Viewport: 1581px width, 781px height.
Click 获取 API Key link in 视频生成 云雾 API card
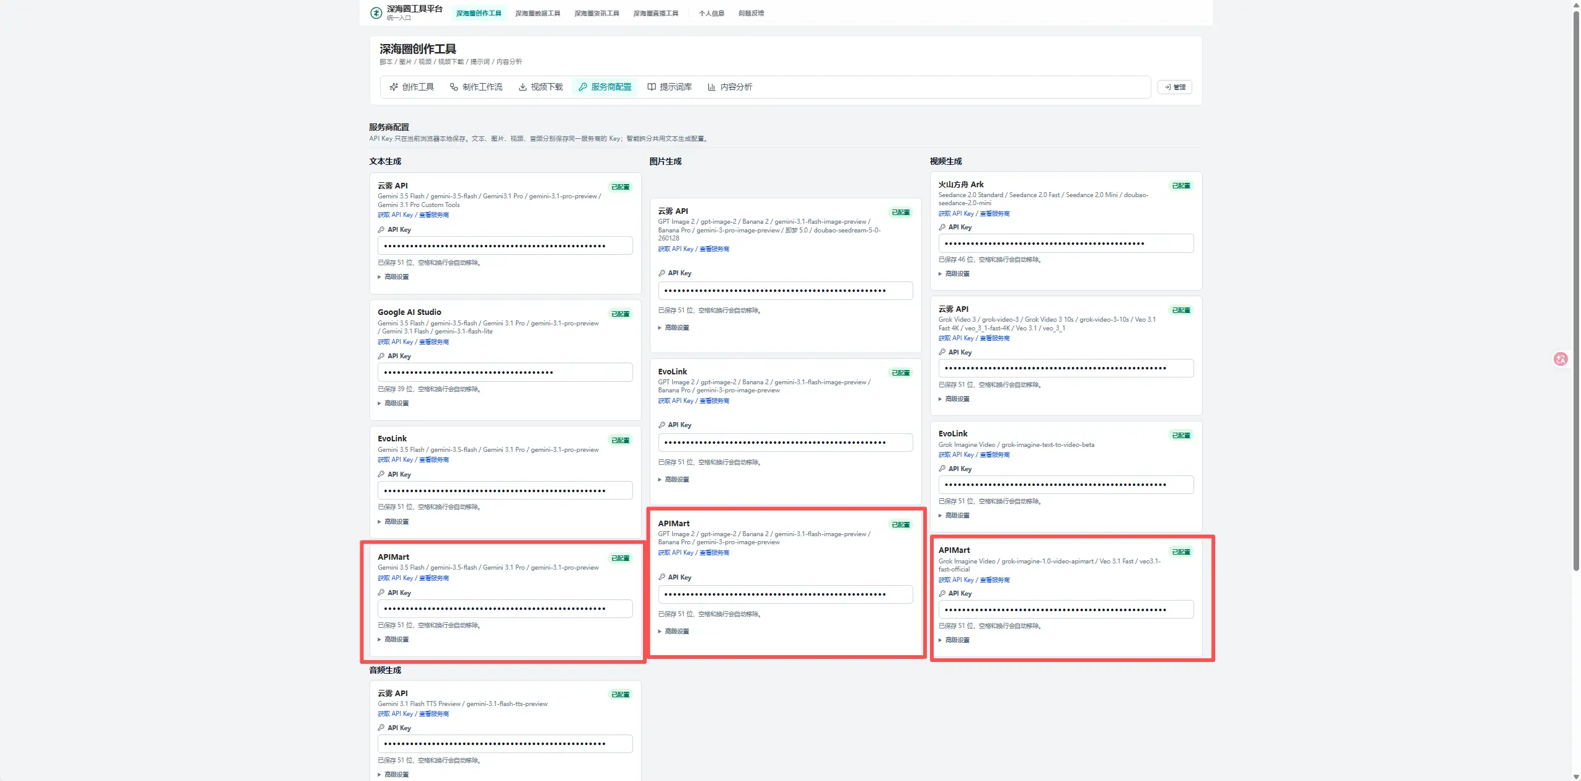955,338
